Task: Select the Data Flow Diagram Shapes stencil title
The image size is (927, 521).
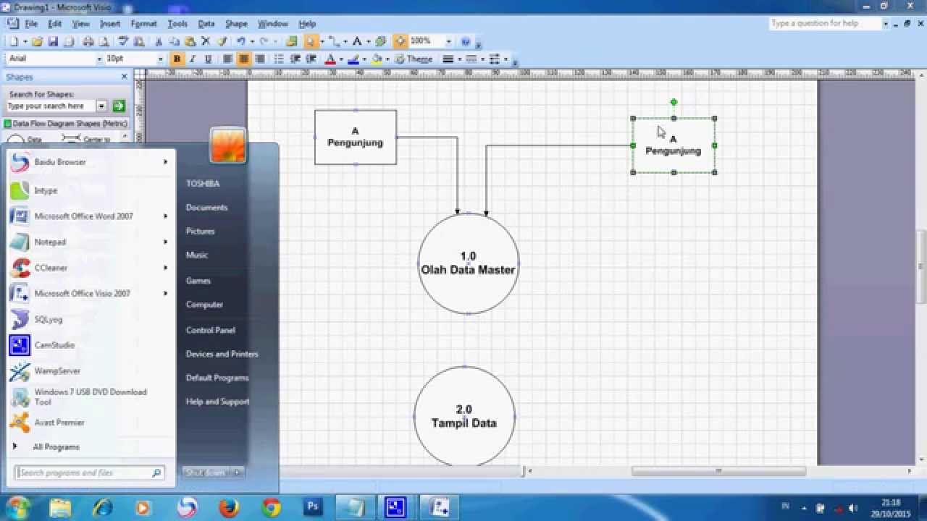Action: coord(65,124)
